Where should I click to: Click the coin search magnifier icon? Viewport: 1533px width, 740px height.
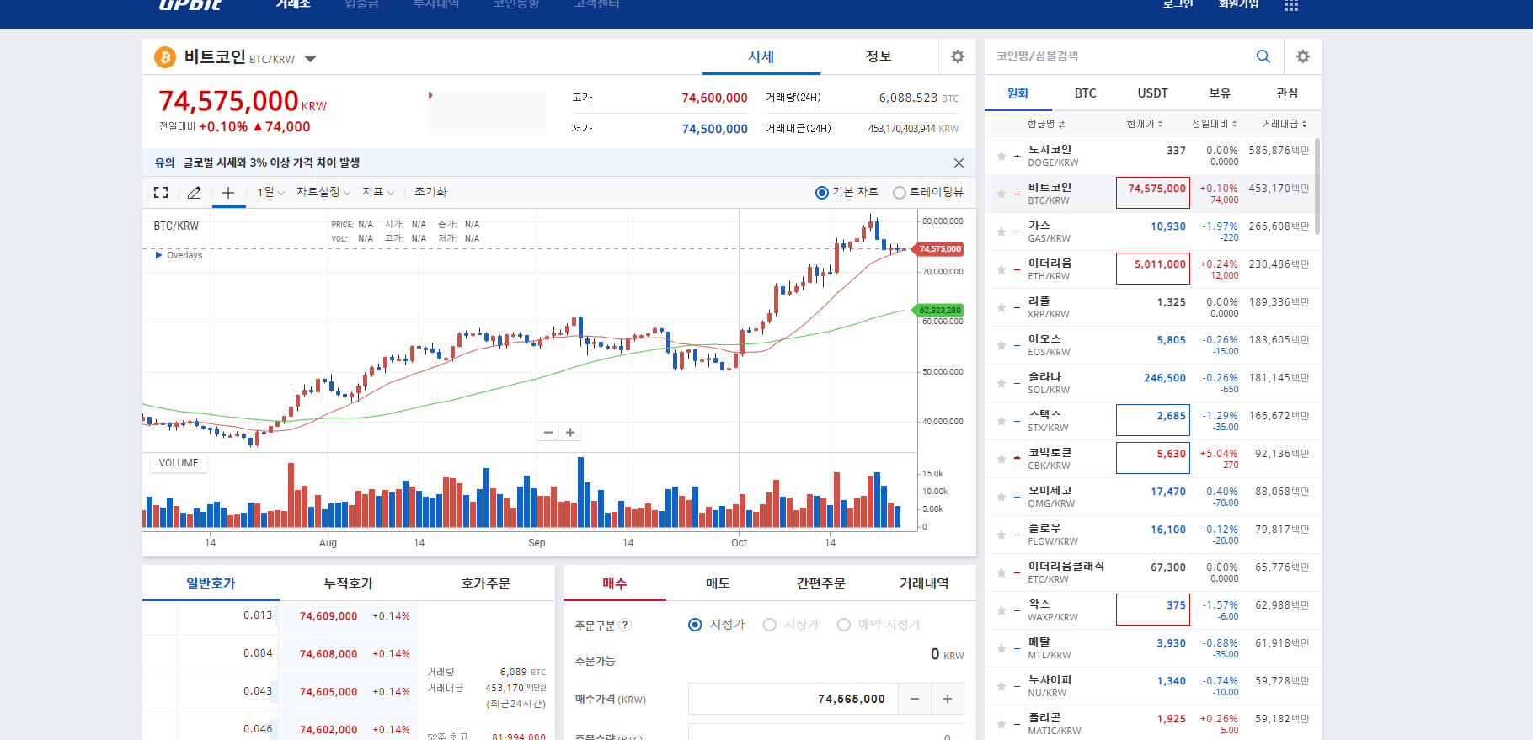[x=1263, y=56]
